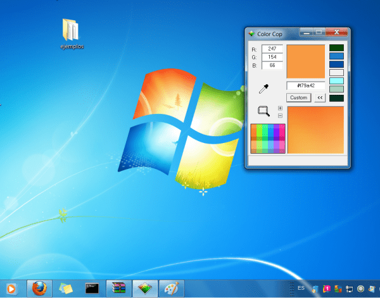Open the sticky notes taskbar icon
Image resolution: width=380 pixels, height=298 pixels.
point(66,288)
